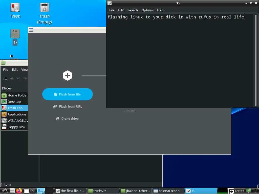Switch to 1\ taskbar window
Viewport: 259px width, 194px height.
point(201,191)
